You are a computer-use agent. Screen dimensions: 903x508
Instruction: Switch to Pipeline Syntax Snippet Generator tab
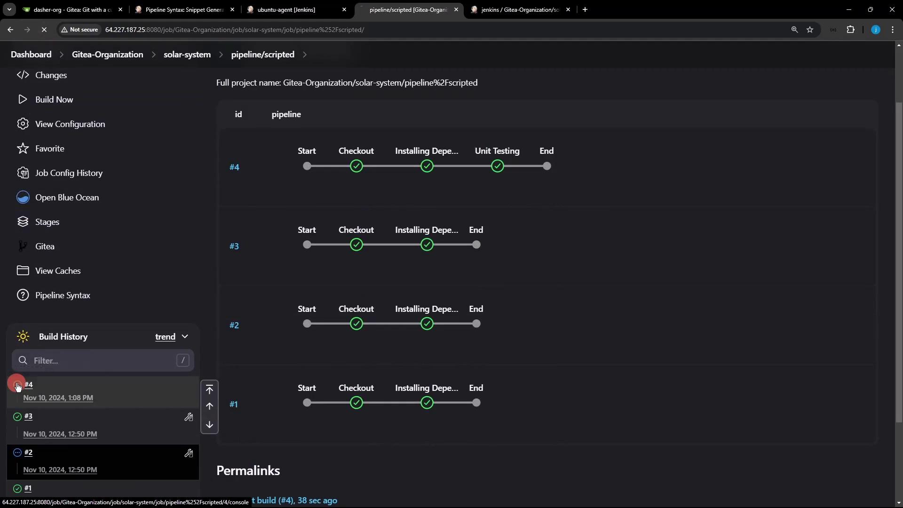(184, 9)
